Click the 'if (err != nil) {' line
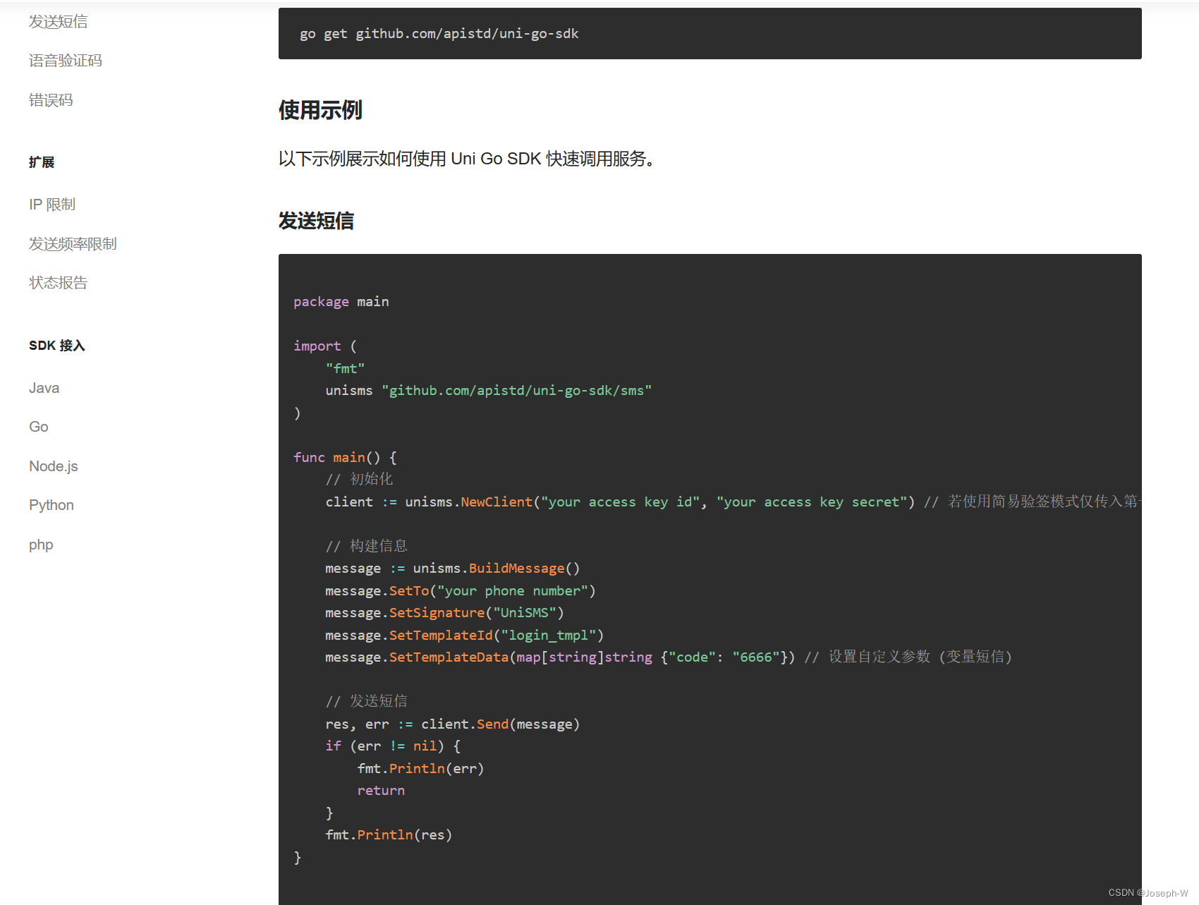 coord(394,746)
